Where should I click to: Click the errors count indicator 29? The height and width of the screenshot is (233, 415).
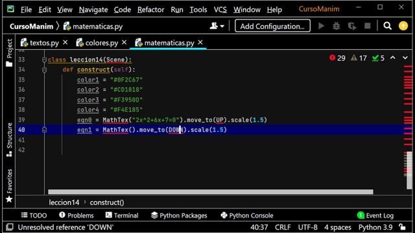[x=337, y=58]
